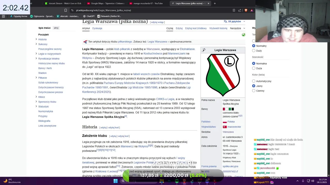The height and width of the screenshot is (185, 330).
Task: Follow the Kostiuchnówce link
Action: (153, 53)
